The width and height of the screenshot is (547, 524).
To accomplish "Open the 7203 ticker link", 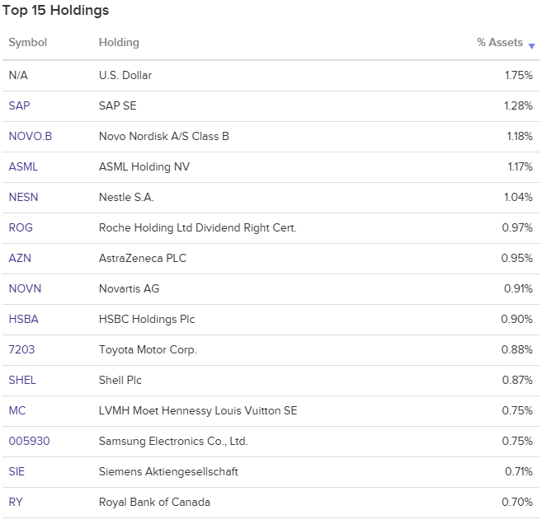I will coord(21,349).
